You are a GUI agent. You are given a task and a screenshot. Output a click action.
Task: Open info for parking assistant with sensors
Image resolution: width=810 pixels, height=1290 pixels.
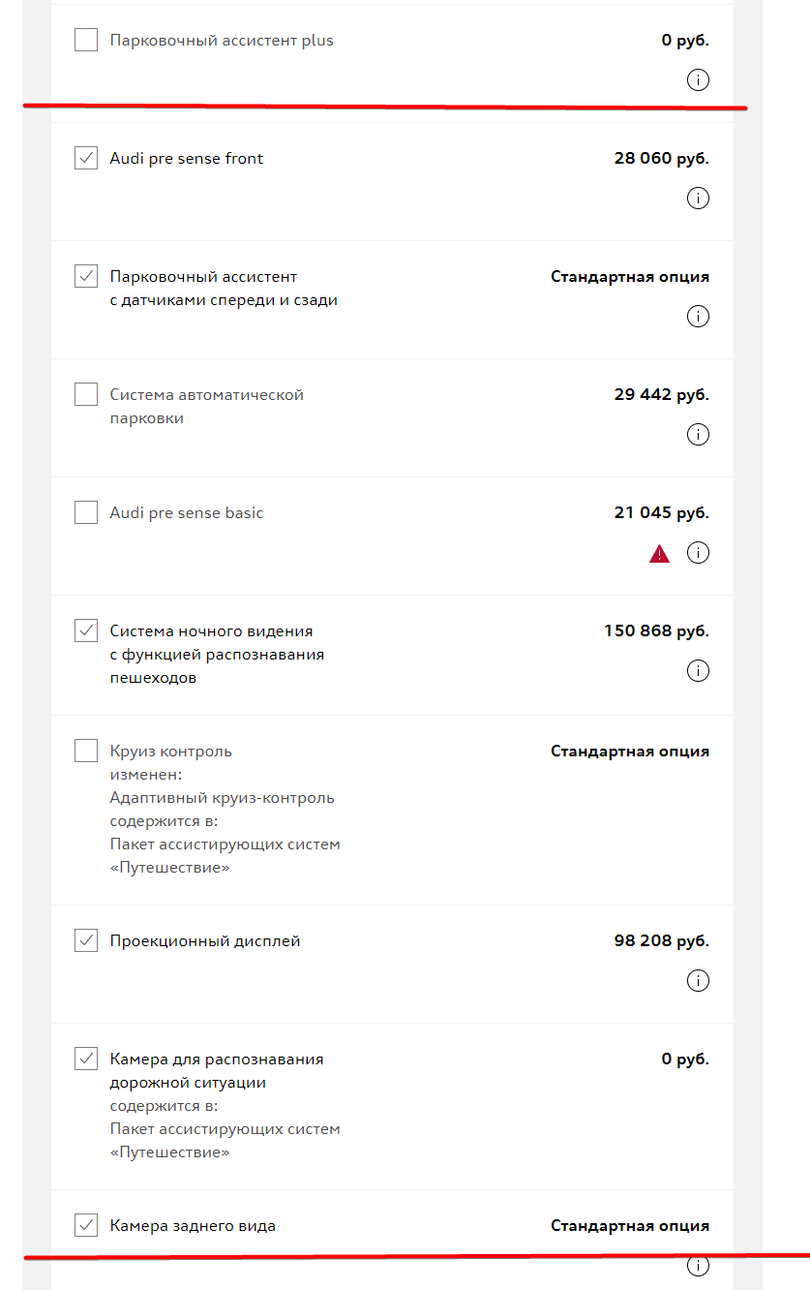pos(698,317)
